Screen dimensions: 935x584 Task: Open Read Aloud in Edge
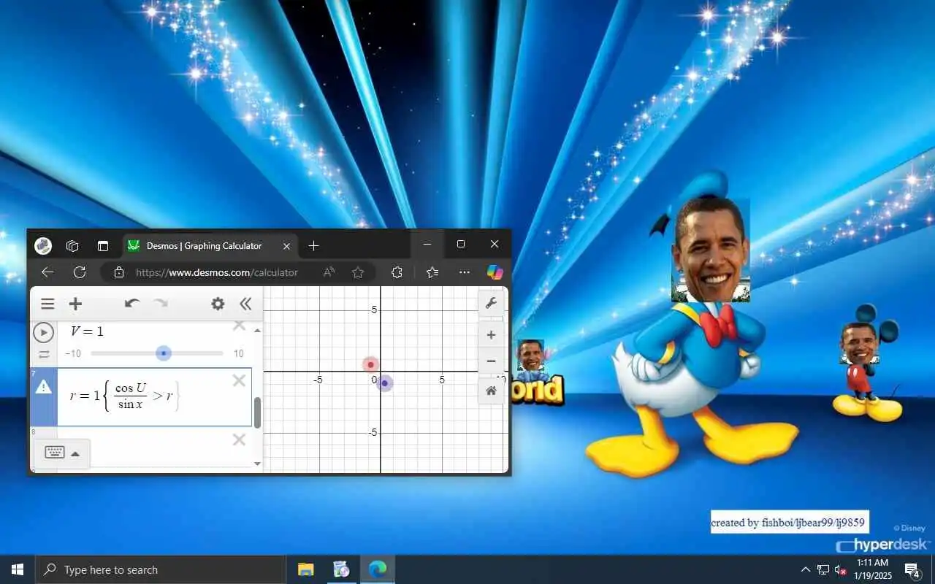[x=329, y=272]
